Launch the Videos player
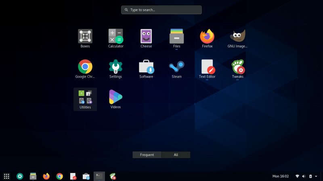Viewport: 323px width, 181px height. [115, 97]
